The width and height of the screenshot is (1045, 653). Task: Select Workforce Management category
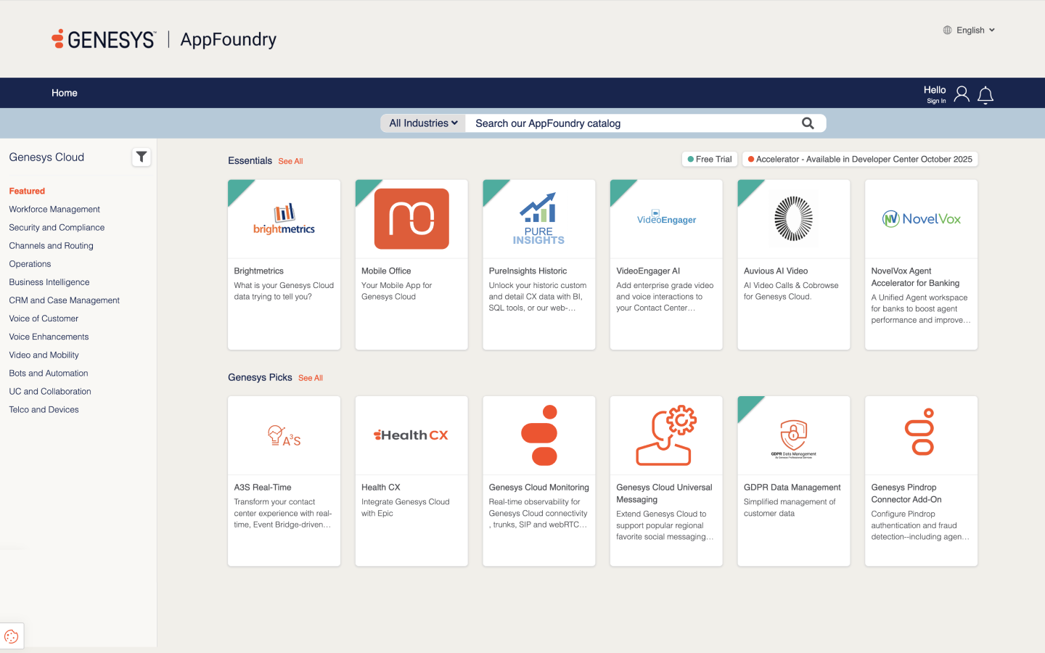coord(54,209)
